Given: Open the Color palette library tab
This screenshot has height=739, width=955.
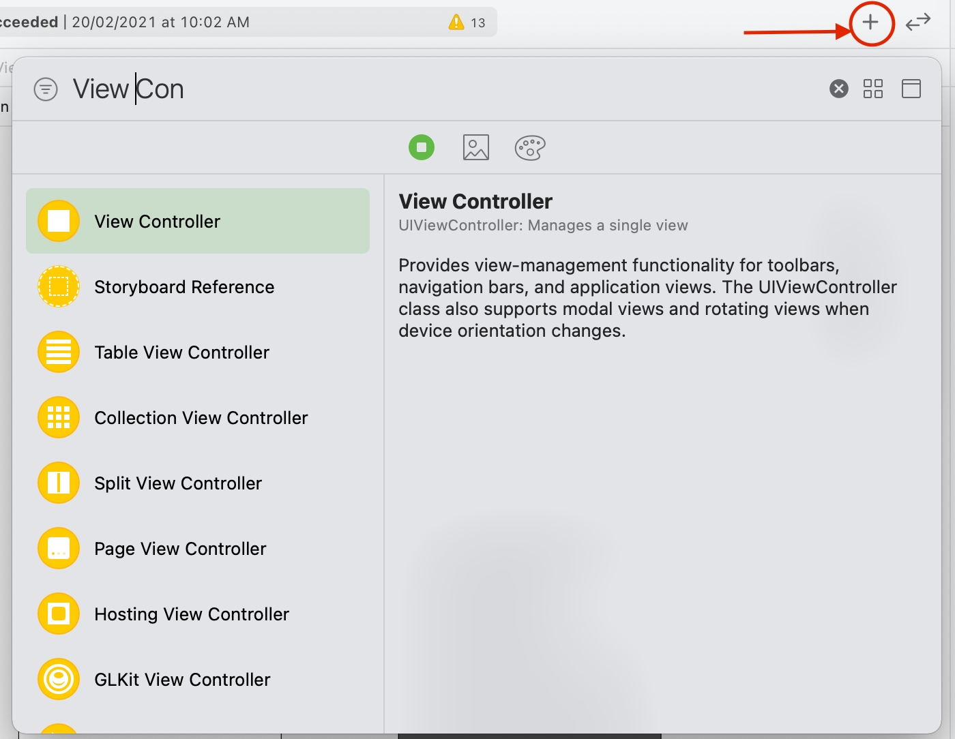Looking at the screenshot, I should tap(530, 147).
